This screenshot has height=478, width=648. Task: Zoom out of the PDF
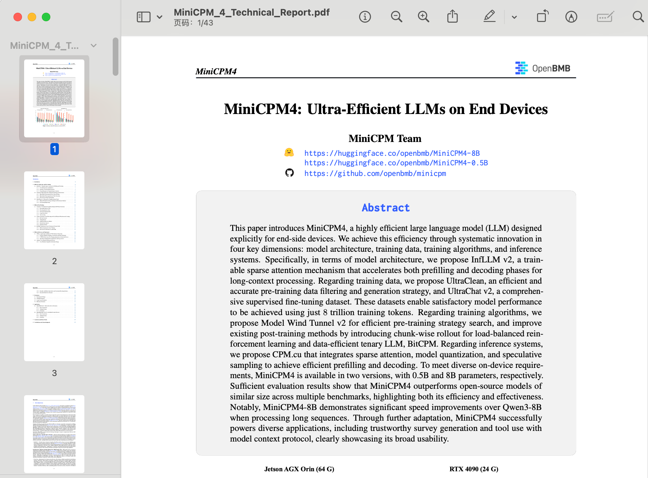[396, 17]
